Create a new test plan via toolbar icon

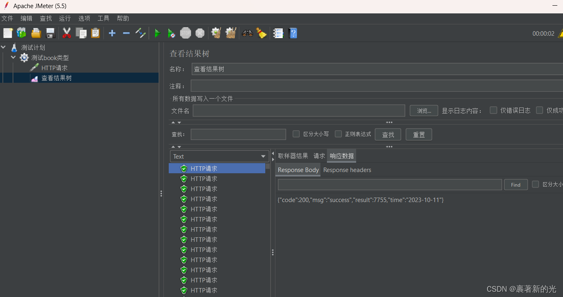pos(8,33)
